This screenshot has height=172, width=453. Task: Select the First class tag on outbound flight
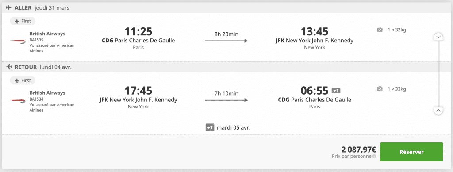pyautogui.click(x=23, y=21)
